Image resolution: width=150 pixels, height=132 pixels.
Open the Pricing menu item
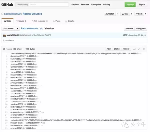coord(106,4)
